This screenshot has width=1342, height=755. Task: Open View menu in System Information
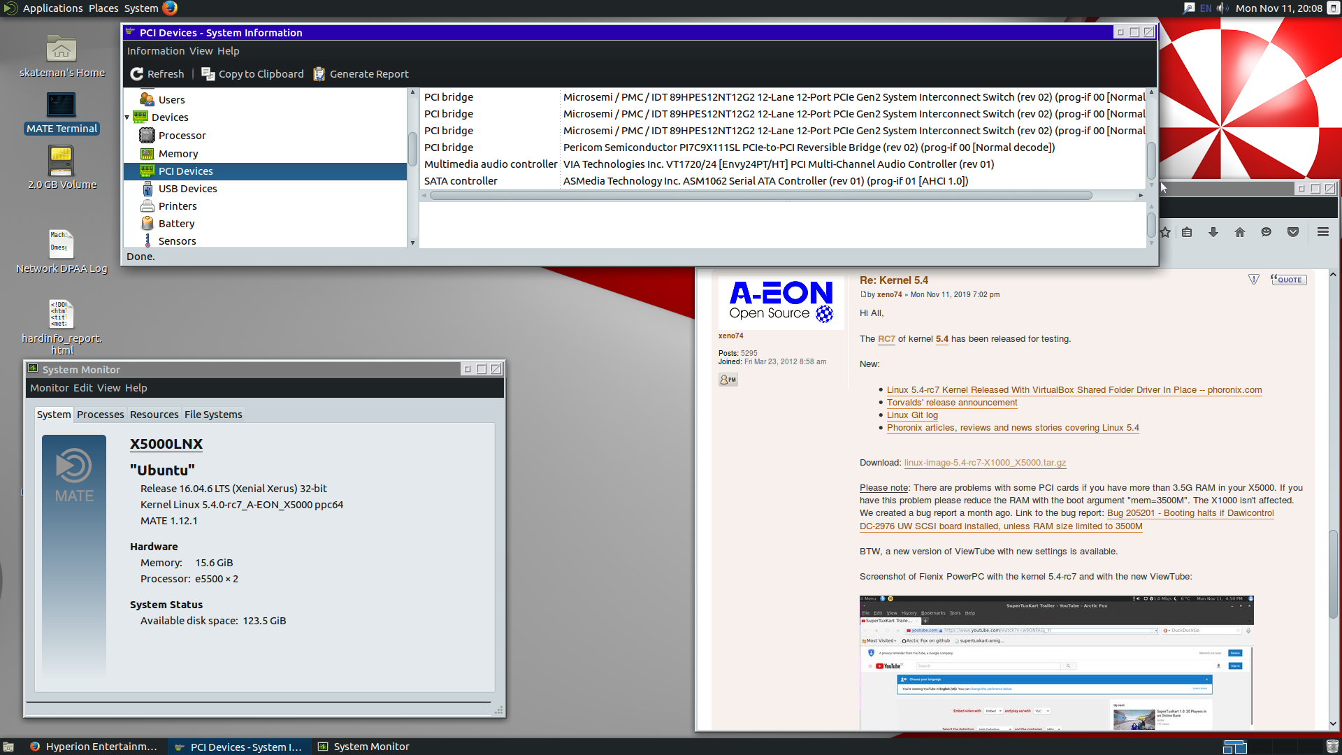(x=201, y=51)
